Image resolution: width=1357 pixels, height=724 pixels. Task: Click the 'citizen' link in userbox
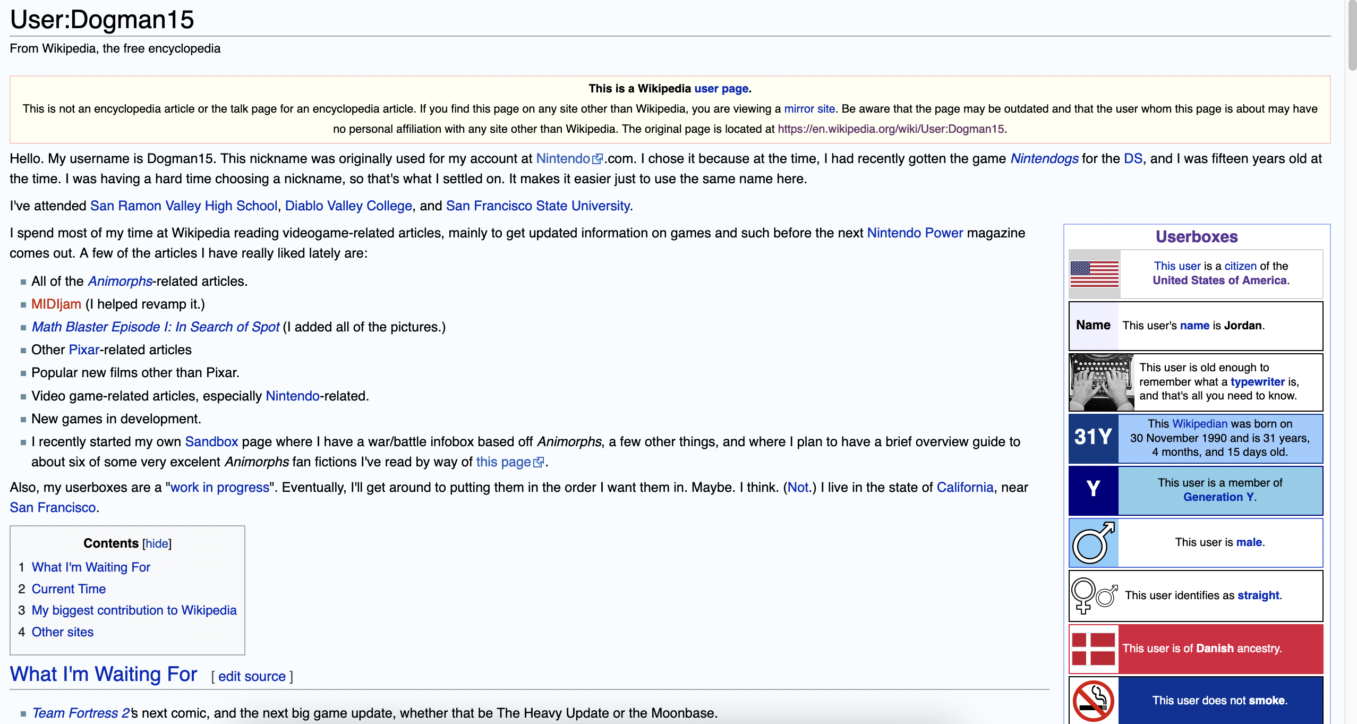[1241, 266]
